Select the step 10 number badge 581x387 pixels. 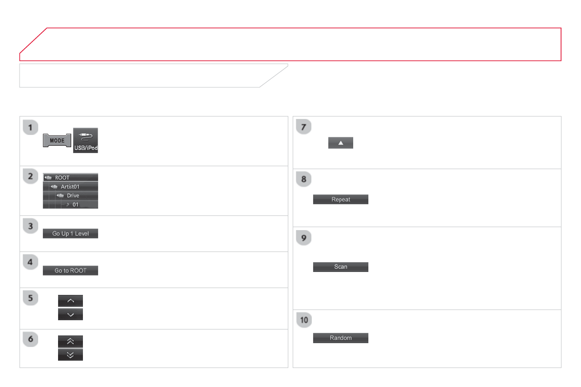(303, 320)
